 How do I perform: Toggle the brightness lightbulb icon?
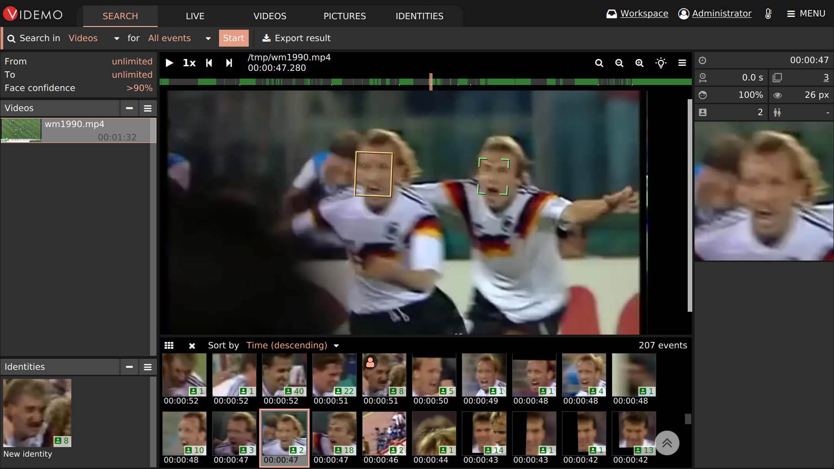point(661,63)
